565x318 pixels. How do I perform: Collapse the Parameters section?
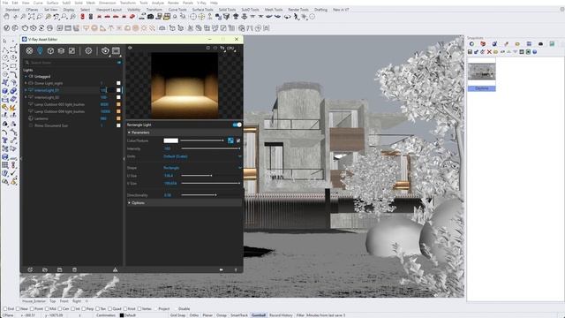click(129, 132)
